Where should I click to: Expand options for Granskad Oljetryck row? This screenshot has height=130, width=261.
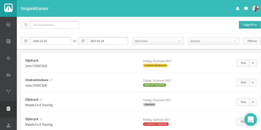253,102
